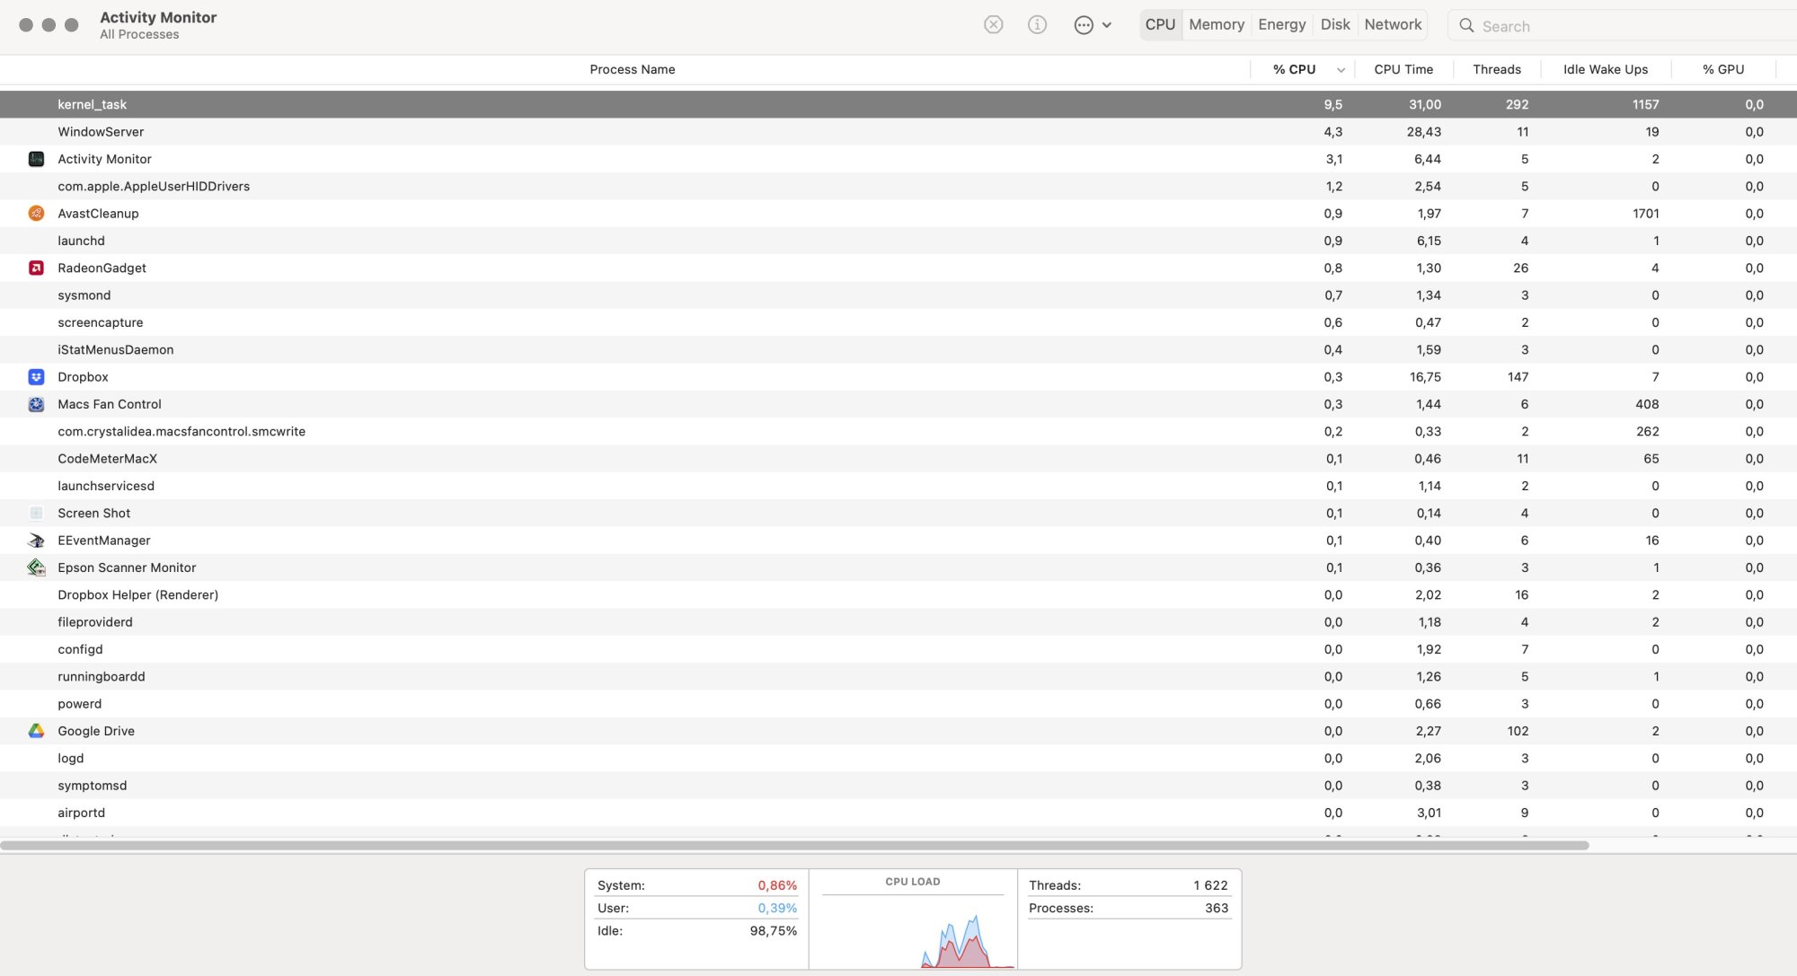Click the horizontal scrollbar below process list
Screen dimensions: 1797x976
(x=794, y=845)
